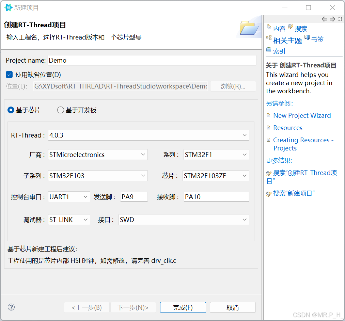Switch to the 搜索 help tab
The height and width of the screenshot is (321, 345).
tap(301, 29)
